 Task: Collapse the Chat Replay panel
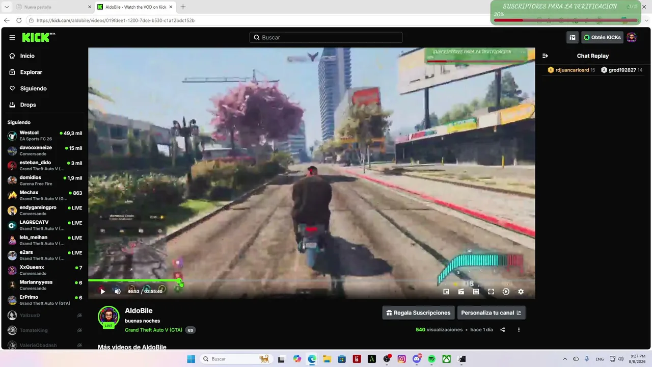click(545, 56)
